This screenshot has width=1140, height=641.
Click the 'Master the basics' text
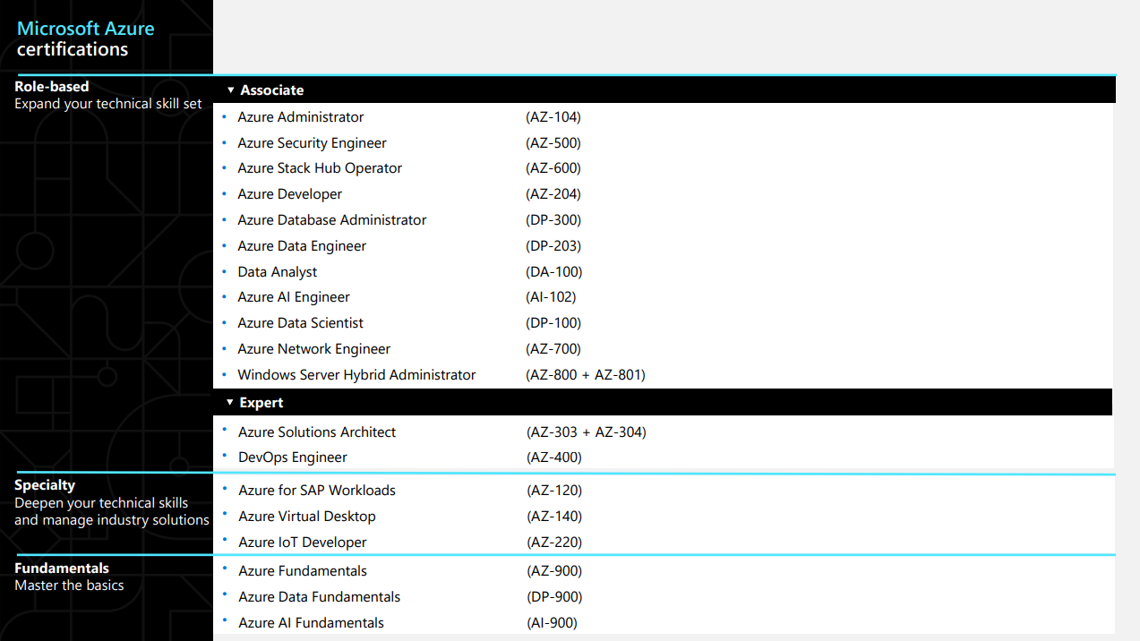(69, 585)
